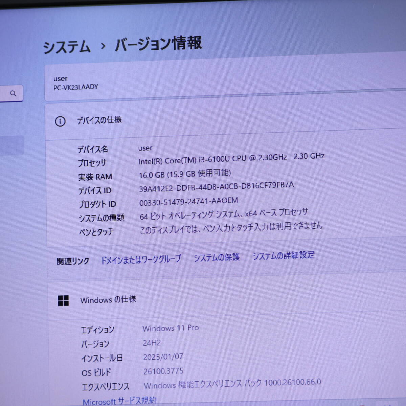The image size is (406, 406).
Task: Click the バージョン情報 page heading
Action: [158, 44]
